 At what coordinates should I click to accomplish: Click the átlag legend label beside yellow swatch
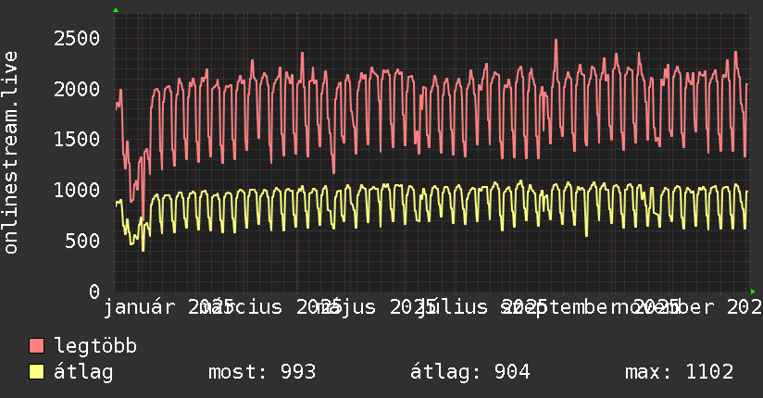(83, 372)
